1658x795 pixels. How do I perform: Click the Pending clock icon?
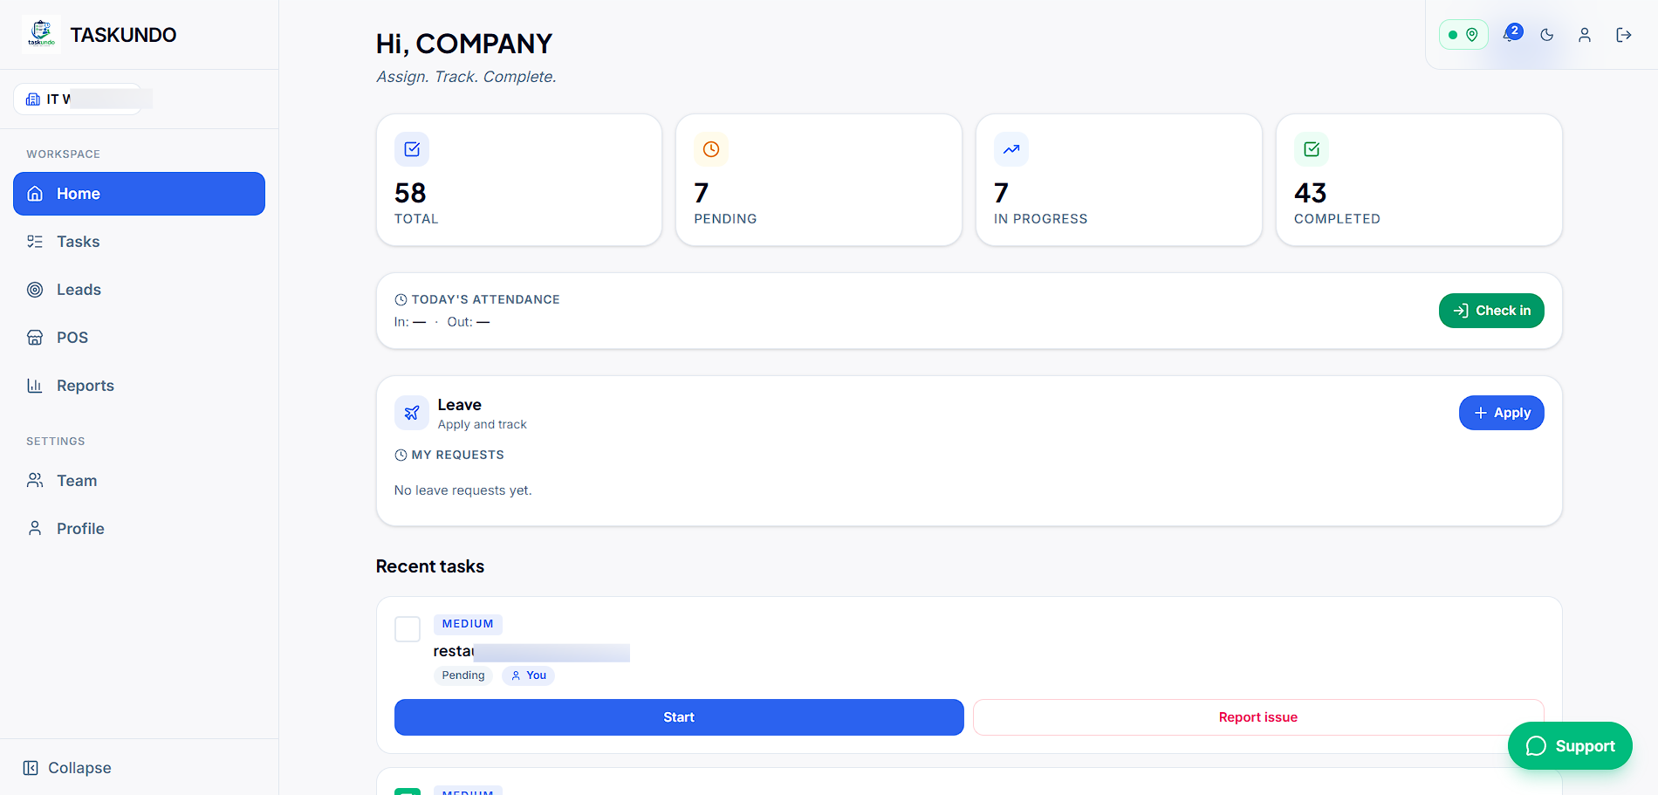[711, 149]
